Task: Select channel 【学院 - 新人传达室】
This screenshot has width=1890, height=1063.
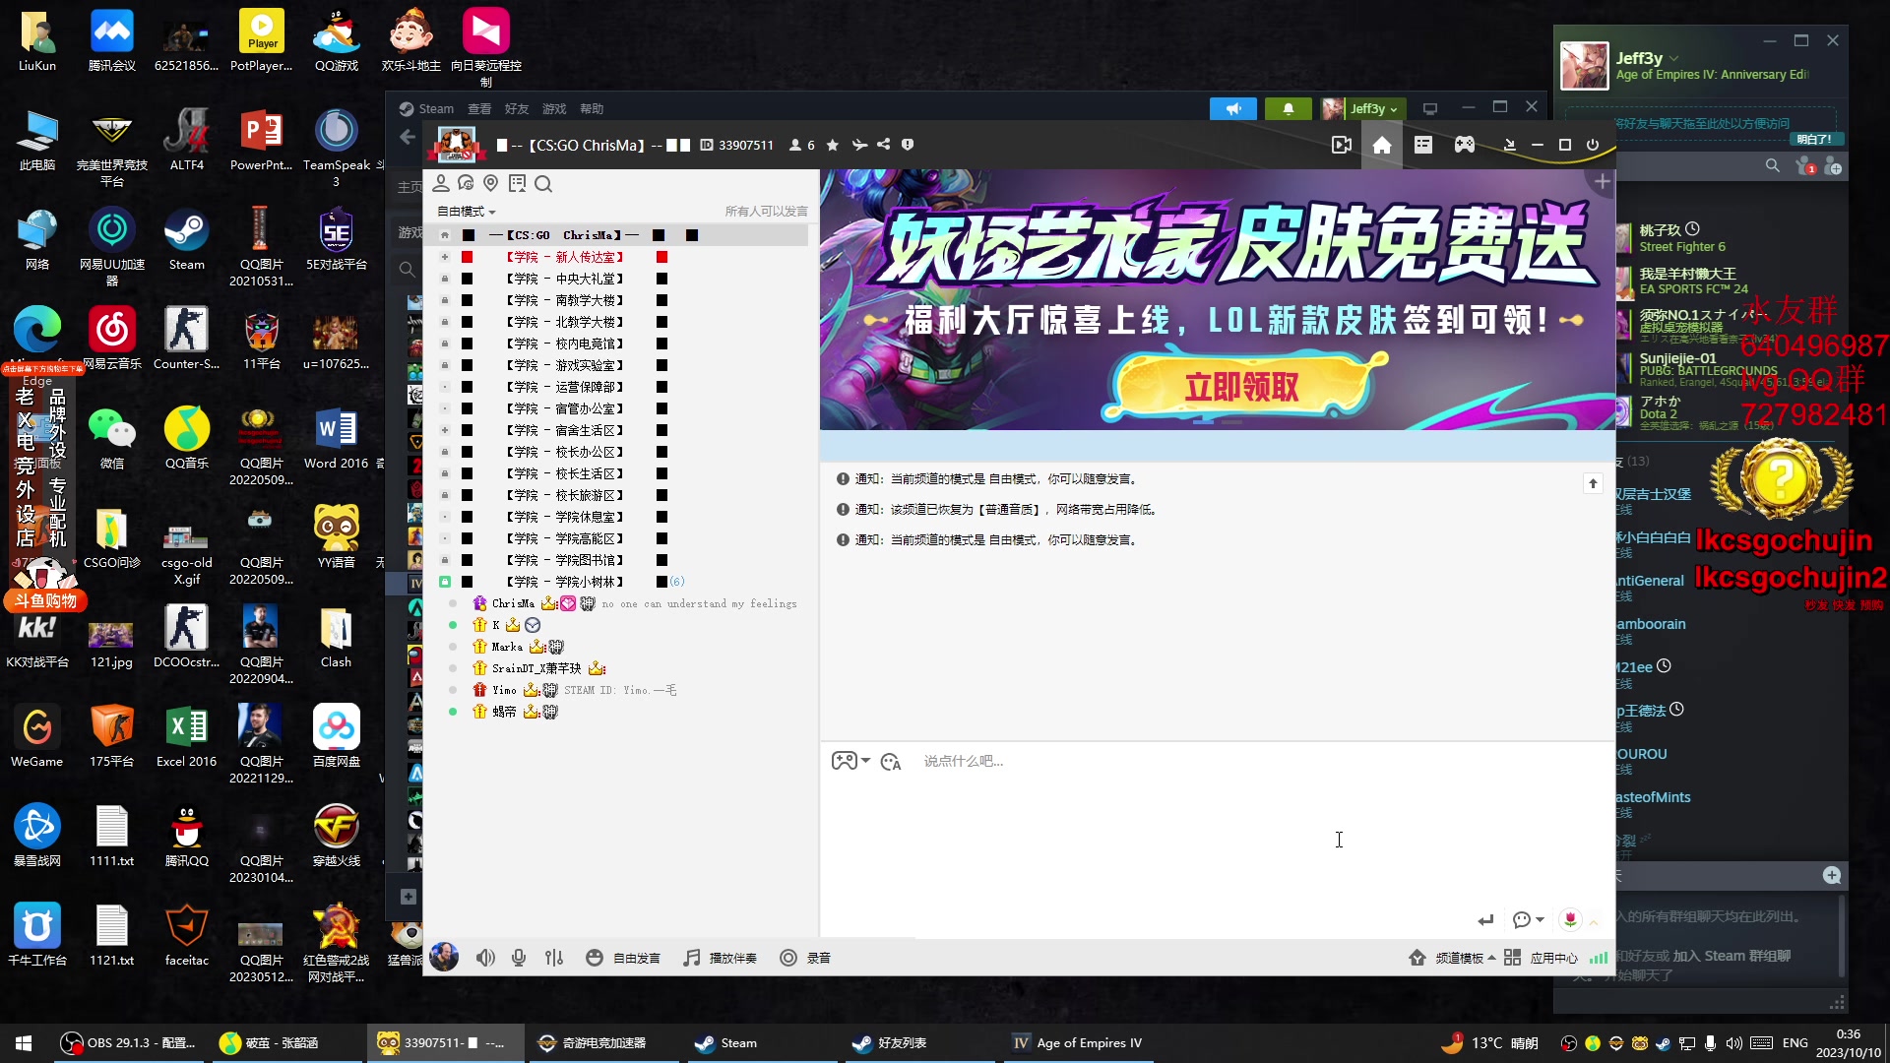Action: pyautogui.click(x=564, y=257)
